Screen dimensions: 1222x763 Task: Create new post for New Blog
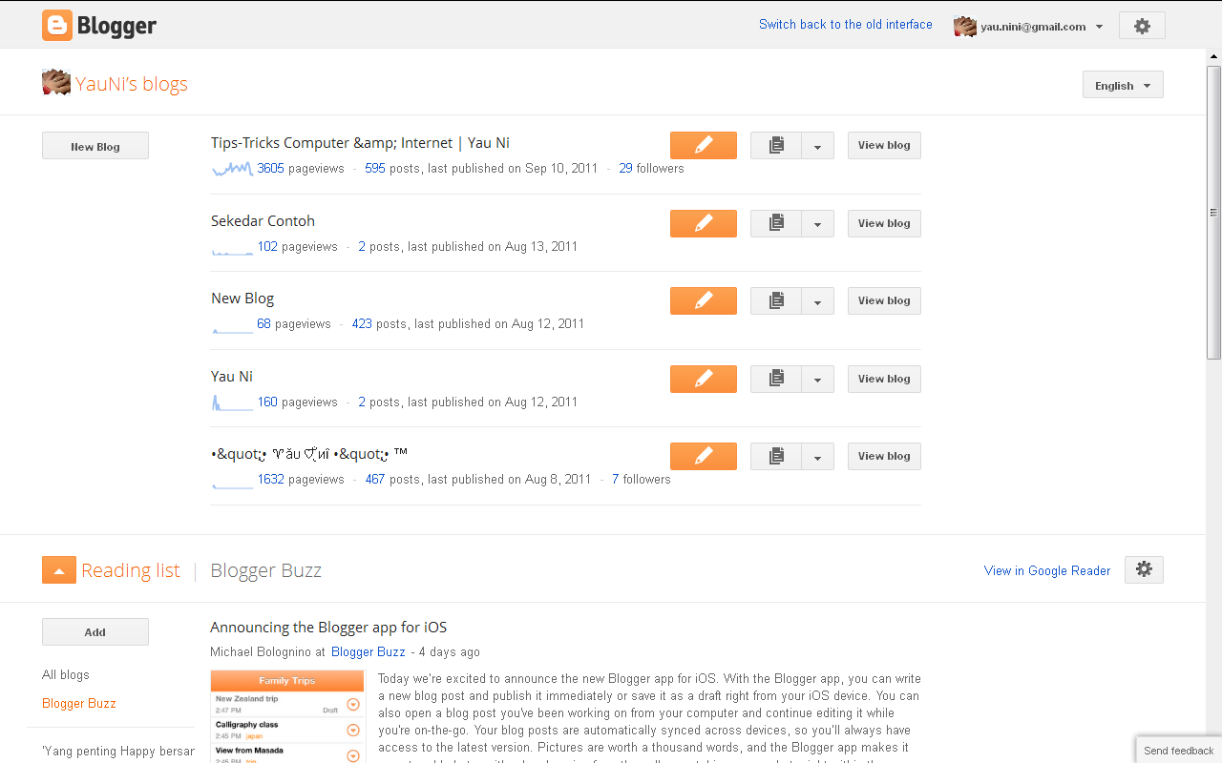704,300
